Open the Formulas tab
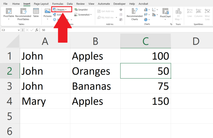213x138 pixels. [x=58, y=4]
